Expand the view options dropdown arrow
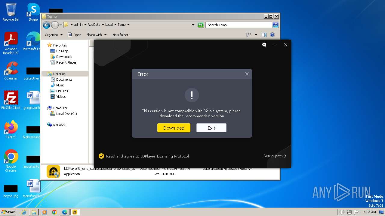 (x=256, y=35)
